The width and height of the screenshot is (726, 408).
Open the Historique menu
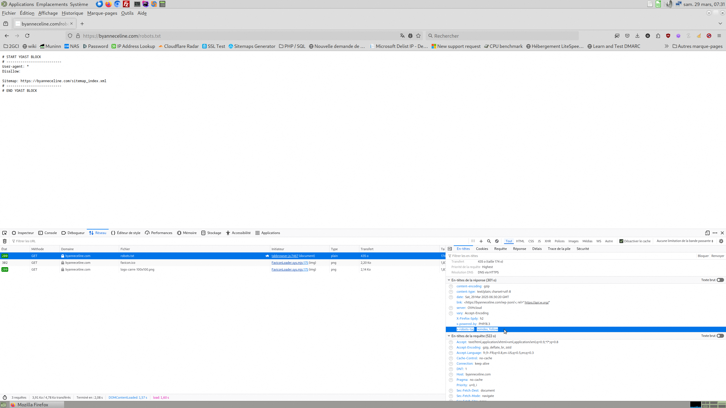(x=72, y=13)
